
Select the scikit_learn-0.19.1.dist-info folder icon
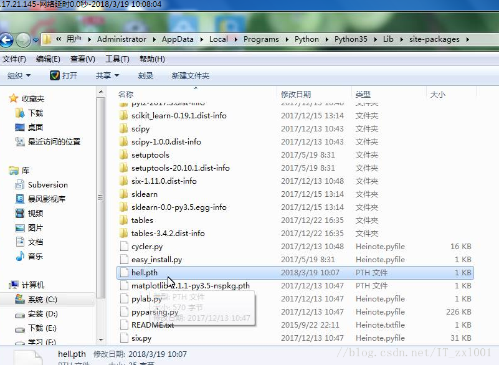[x=123, y=115]
